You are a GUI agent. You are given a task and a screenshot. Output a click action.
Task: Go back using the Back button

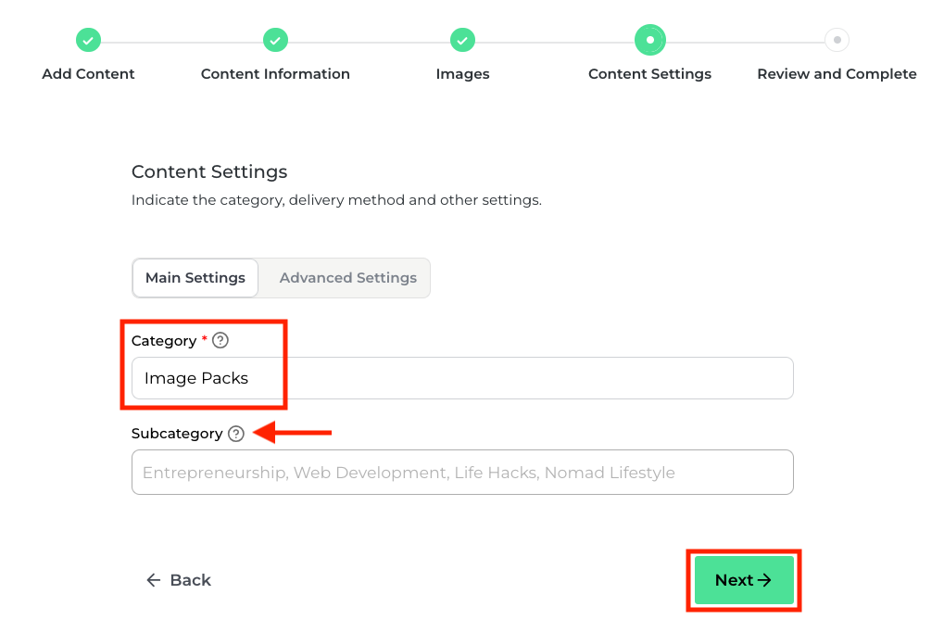[180, 580]
